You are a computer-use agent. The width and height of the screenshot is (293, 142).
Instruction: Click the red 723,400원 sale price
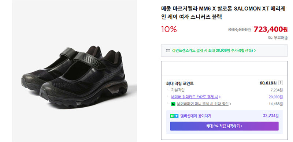tap(271, 29)
